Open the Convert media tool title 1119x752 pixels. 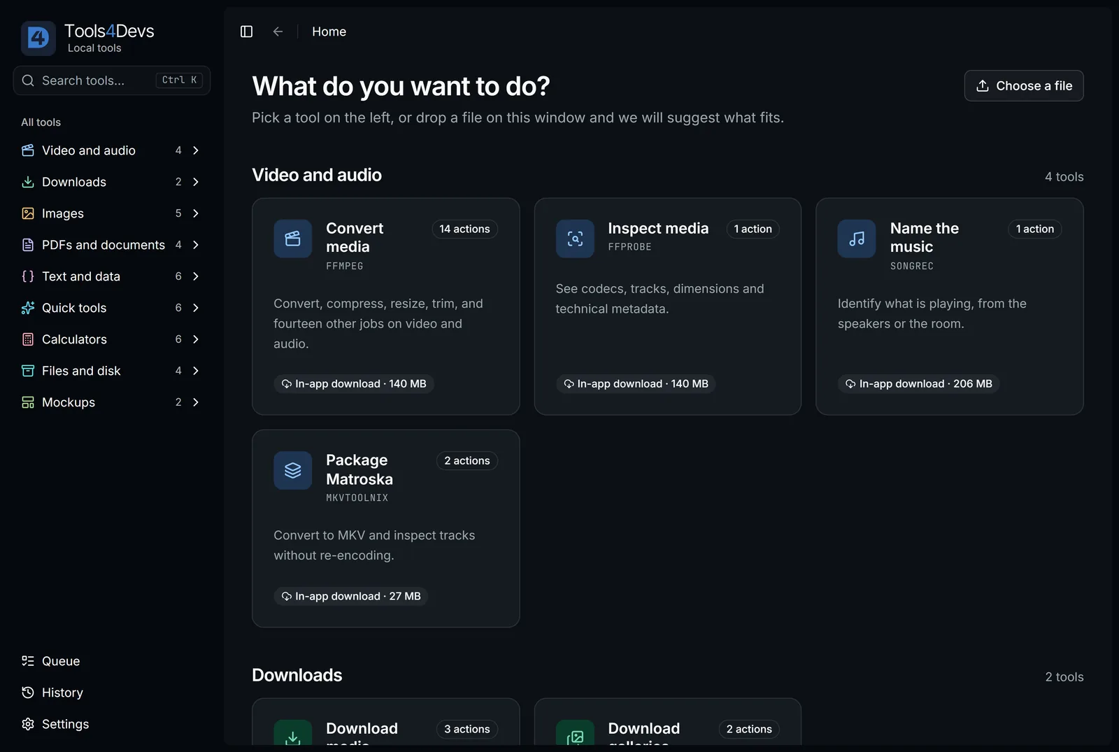[355, 237]
